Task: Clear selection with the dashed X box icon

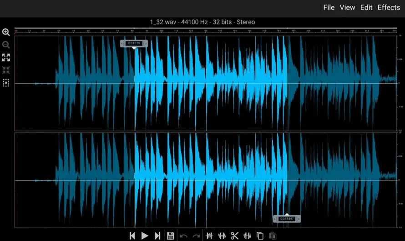Action: [6, 83]
